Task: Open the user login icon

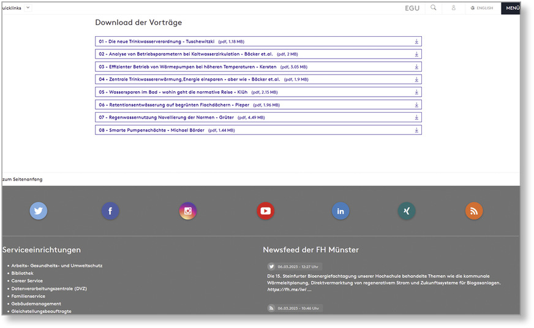Action: [x=454, y=8]
